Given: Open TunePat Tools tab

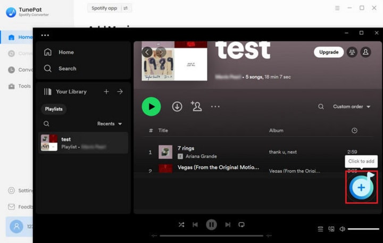Looking at the screenshot, I should click(x=19, y=86).
